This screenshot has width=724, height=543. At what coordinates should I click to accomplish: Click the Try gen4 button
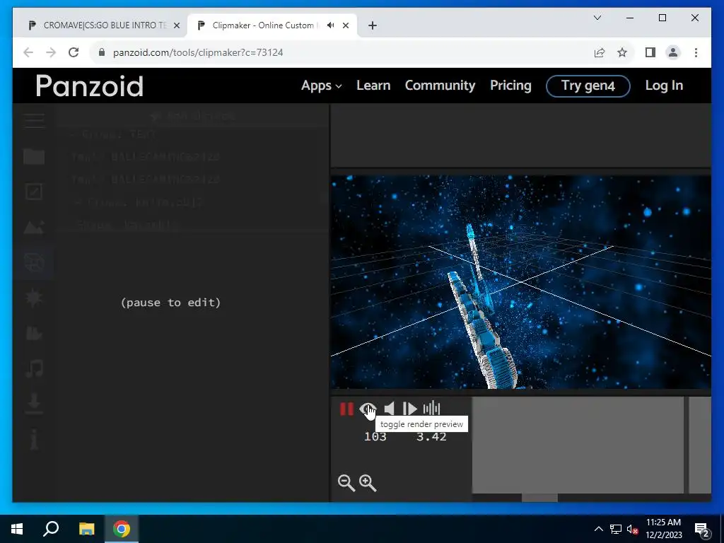pyautogui.click(x=588, y=86)
